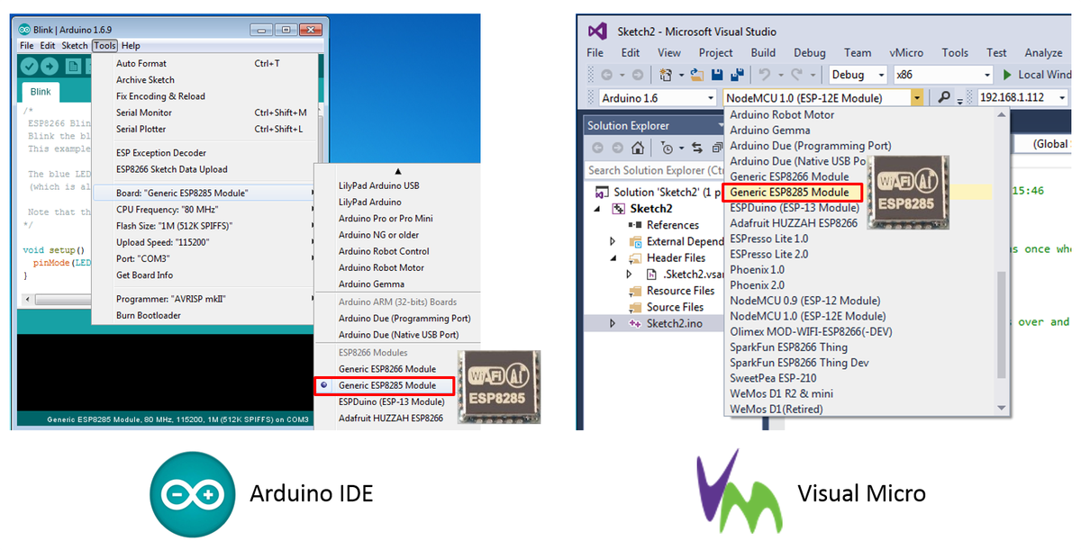The image size is (1081, 550).
Task: Open Board Generic ESP8285 Module submenu
Action: coord(204,193)
